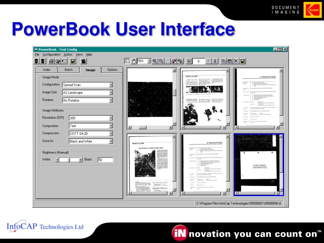This screenshot has height=243, width=324.
Task: Select the rectangle selection tool
Action: coord(128,61)
